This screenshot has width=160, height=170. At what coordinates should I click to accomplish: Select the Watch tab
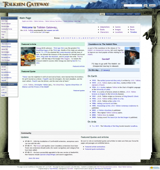(x=137, y=14)
